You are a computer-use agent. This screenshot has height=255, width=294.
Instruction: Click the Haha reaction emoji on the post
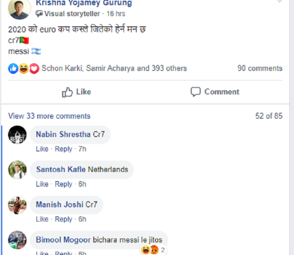tap(23, 69)
